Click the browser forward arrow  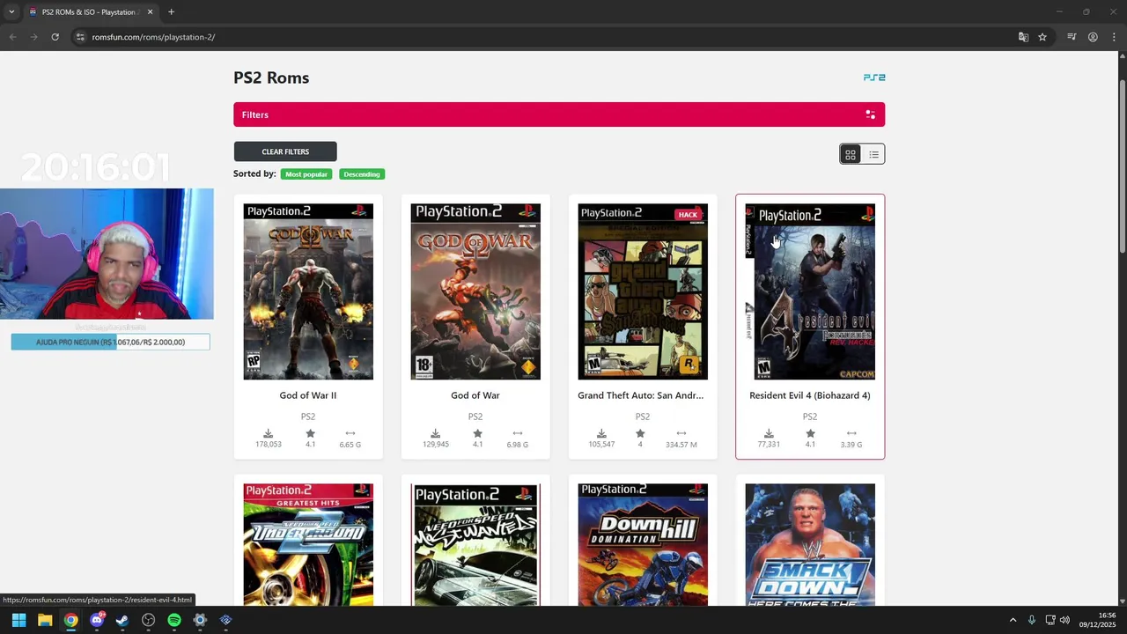coord(33,37)
